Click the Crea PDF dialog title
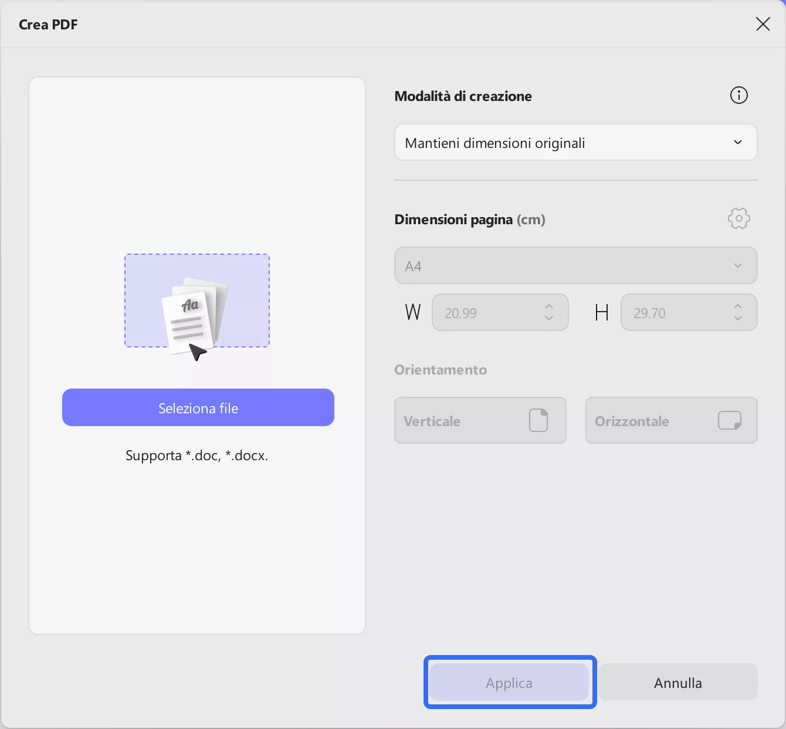786x729 pixels. pyautogui.click(x=48, y=24)
